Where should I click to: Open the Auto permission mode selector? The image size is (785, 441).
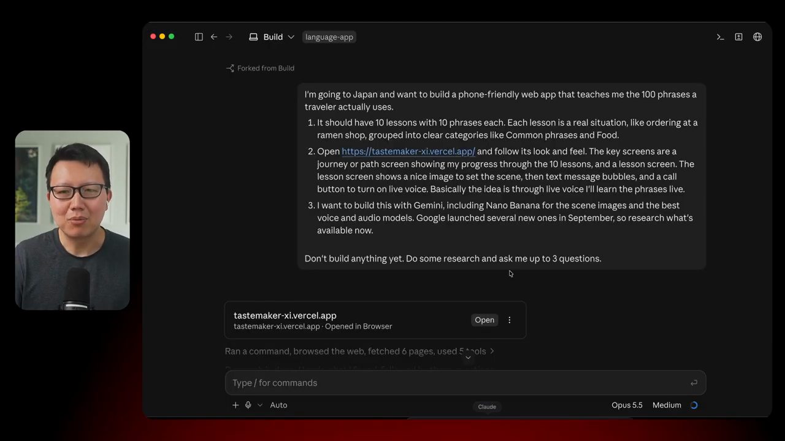278,405
